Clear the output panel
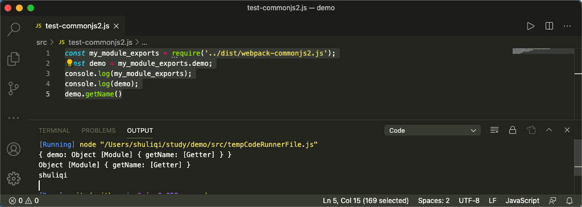This screenshot has width=582, height=207. click(x=494, y=130)
